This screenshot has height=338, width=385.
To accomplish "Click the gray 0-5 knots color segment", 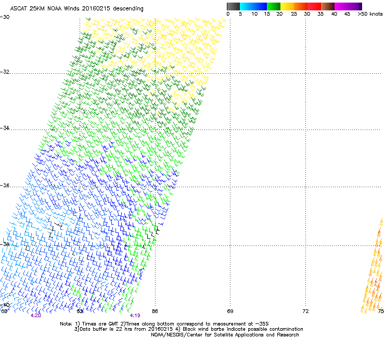I will point(234,6).
